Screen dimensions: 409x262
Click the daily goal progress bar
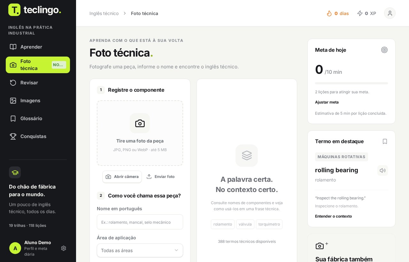(351, 83)
